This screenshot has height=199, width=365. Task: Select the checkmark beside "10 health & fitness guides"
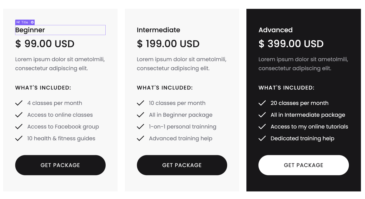(x=19, y=138)
